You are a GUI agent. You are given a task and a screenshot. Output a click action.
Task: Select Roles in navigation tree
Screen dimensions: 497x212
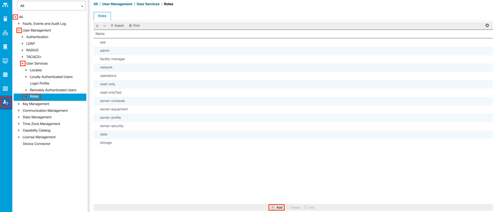[x=34, y=97]
